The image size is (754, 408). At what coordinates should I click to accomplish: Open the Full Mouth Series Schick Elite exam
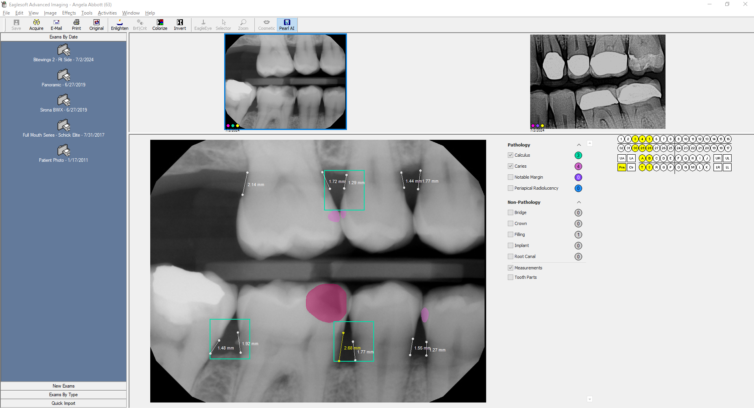click(63, 128)
